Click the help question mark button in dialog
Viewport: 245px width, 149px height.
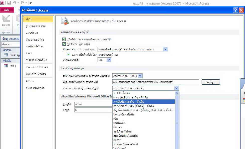click(x=235, y=10)
